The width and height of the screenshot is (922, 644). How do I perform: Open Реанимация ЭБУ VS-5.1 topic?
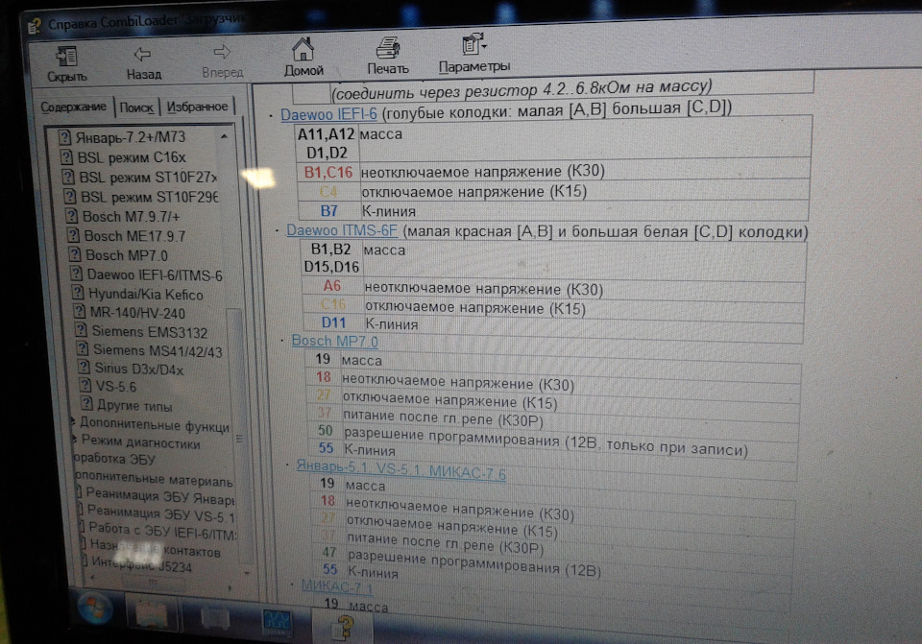tap(161, 514)
